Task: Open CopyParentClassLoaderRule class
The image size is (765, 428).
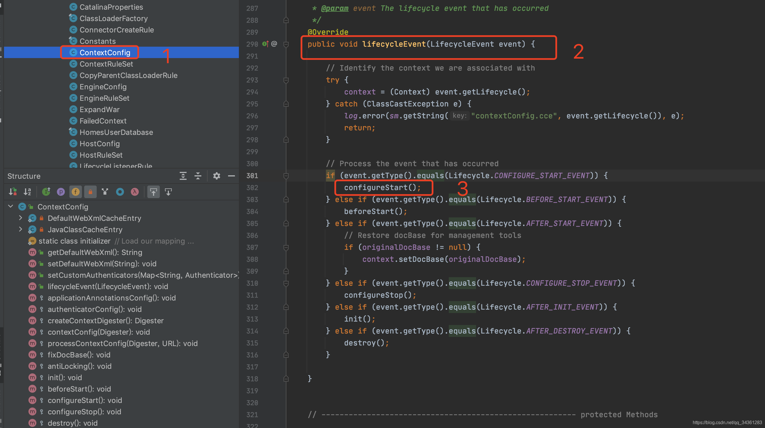Action: [128, 75]
